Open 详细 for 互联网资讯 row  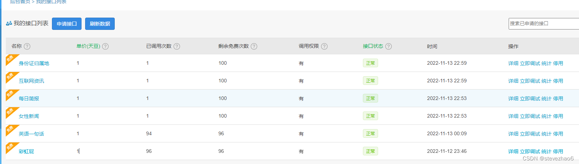(x=513, y=81)
